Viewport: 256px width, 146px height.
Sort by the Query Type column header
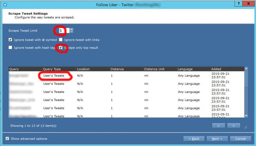(59, 69)
